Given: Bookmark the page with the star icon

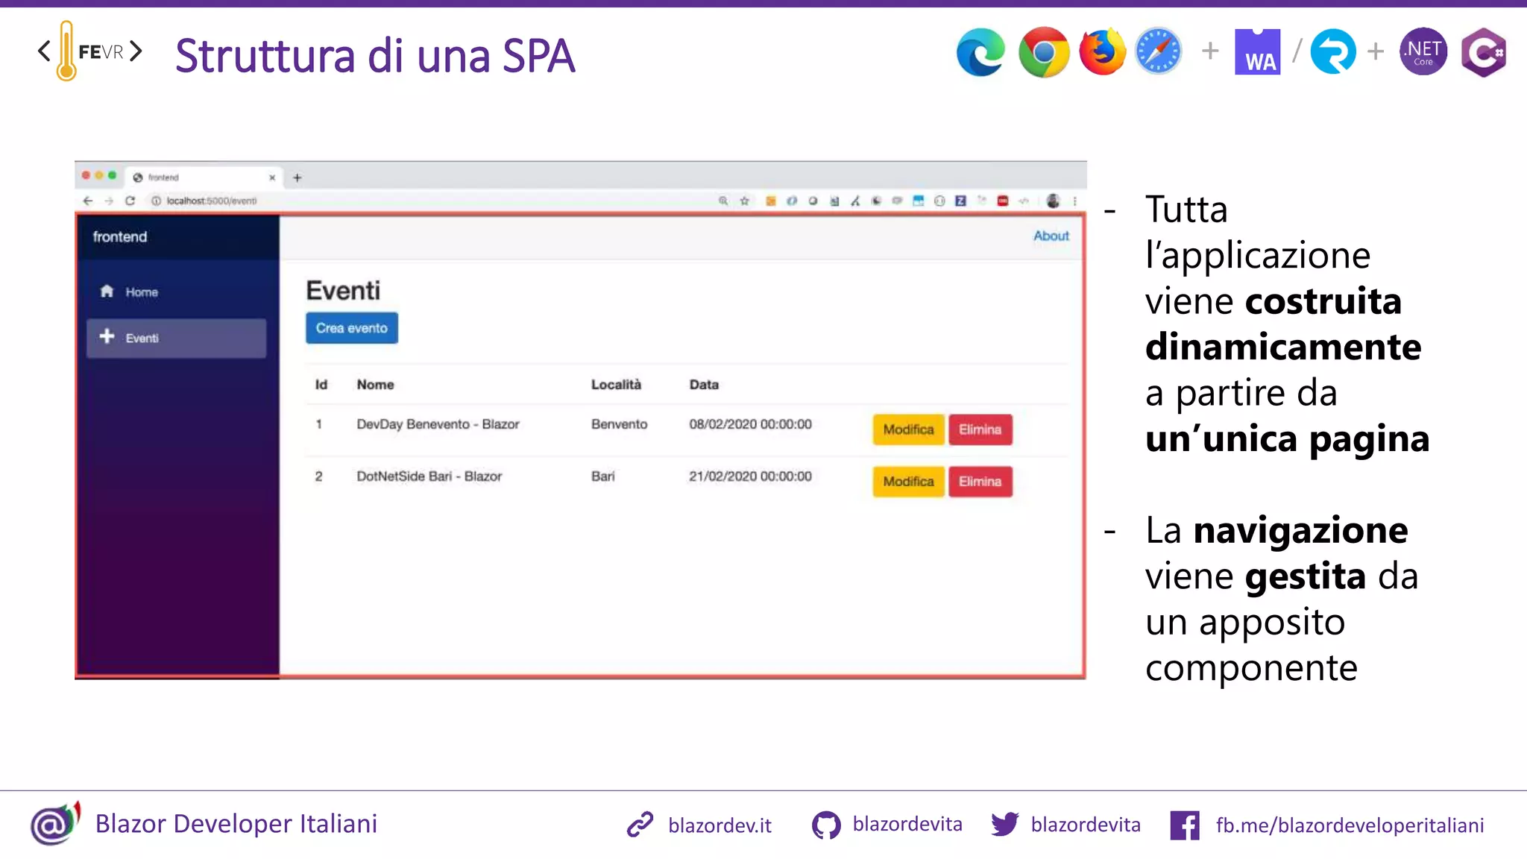Looking at the screenshot, I should [x=744, y=201].
